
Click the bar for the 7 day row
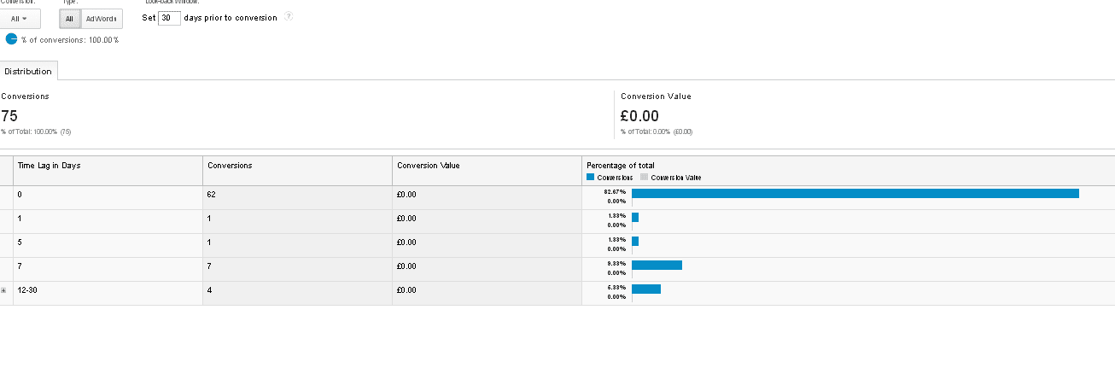[657, 265]
